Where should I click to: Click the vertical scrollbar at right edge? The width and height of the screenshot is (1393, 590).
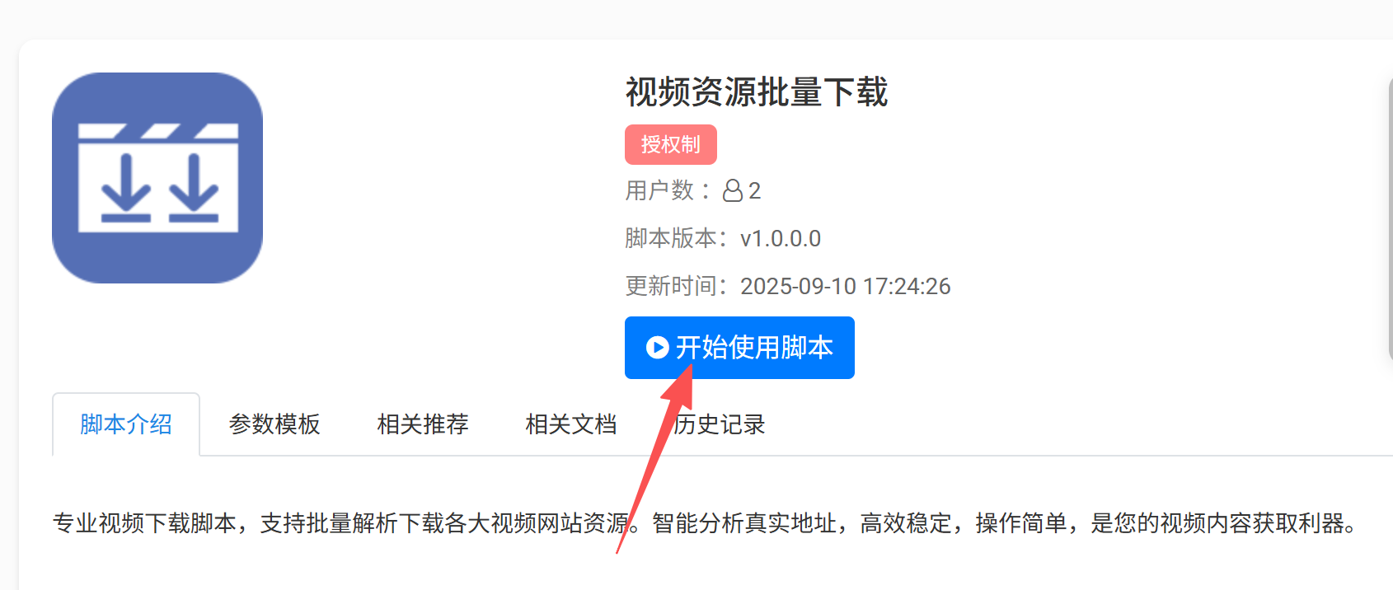click(x=1389, y=219)
